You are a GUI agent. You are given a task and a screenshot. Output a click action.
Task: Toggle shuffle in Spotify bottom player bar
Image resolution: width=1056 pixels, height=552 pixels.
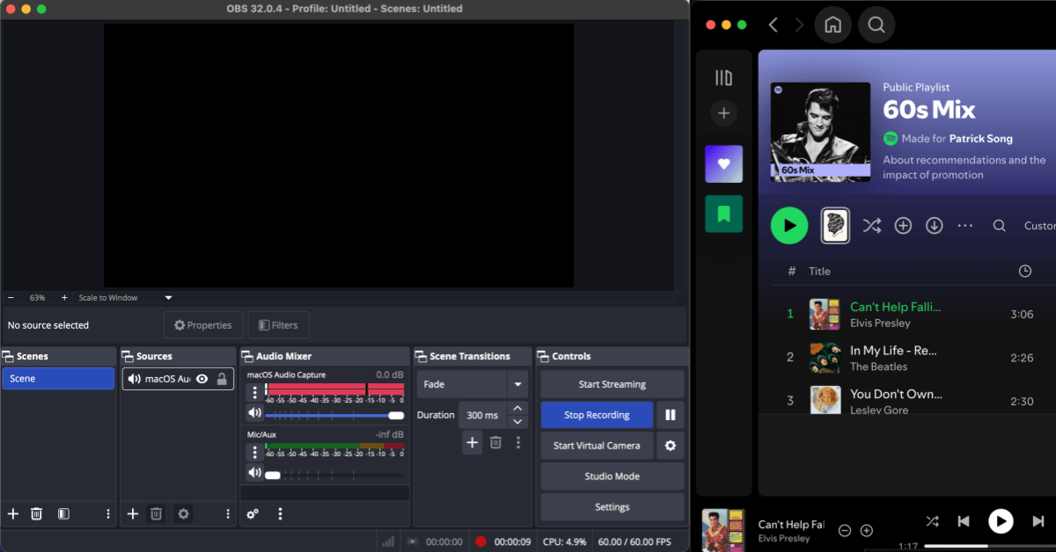click(x=932, y=521)
